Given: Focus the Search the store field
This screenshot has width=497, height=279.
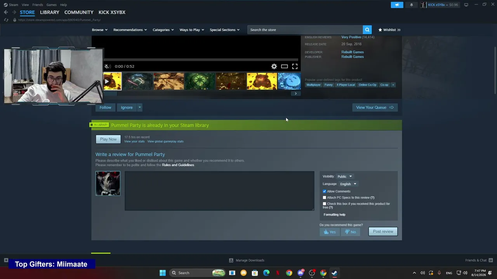Looking at the screenshot, I should coord(305,30).
